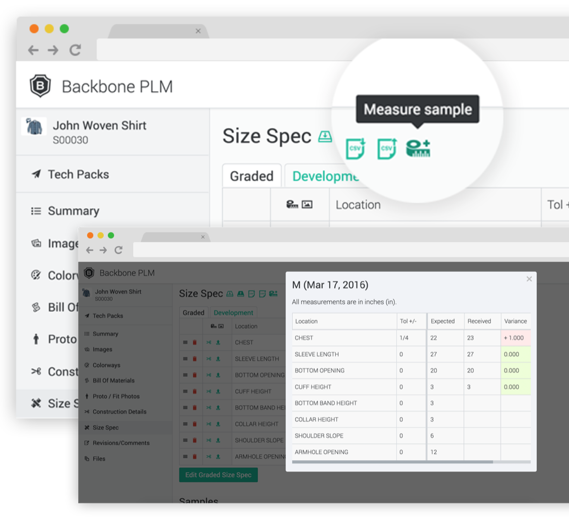Click construction icon in COLLAR HEIGHT row
Screen dimensions: 569x525
pyautogui.click(x=209, y=424)
